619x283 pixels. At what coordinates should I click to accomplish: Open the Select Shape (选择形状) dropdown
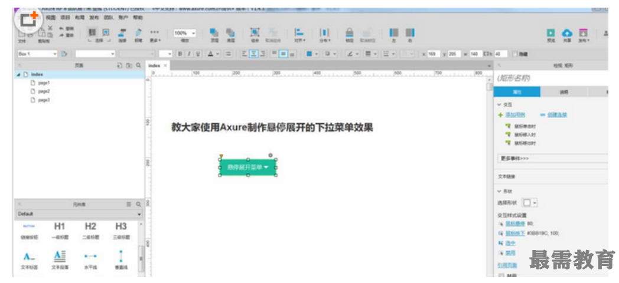(x=530, y=203)
